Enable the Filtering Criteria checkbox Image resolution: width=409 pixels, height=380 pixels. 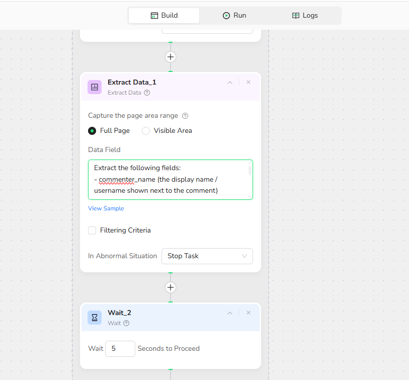(92, 231)
